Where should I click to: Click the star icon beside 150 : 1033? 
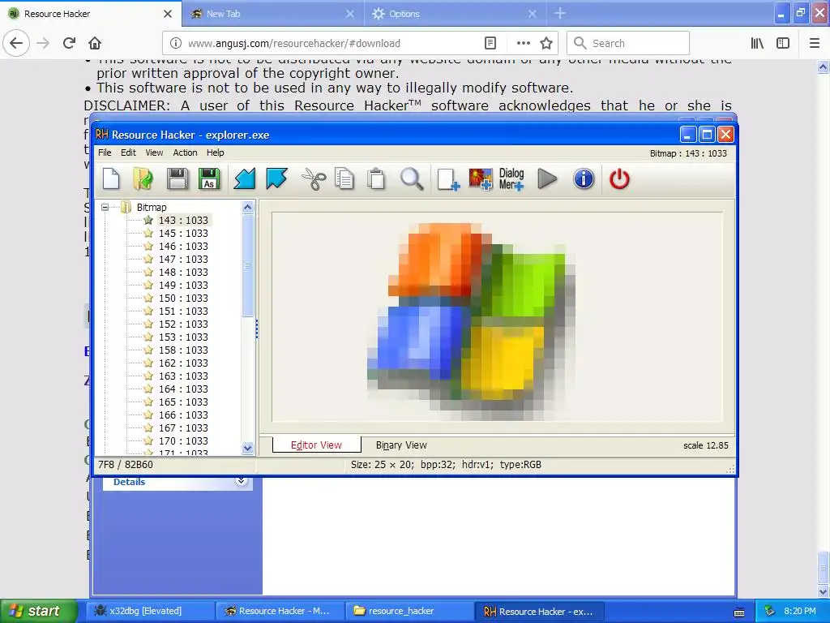148,299
